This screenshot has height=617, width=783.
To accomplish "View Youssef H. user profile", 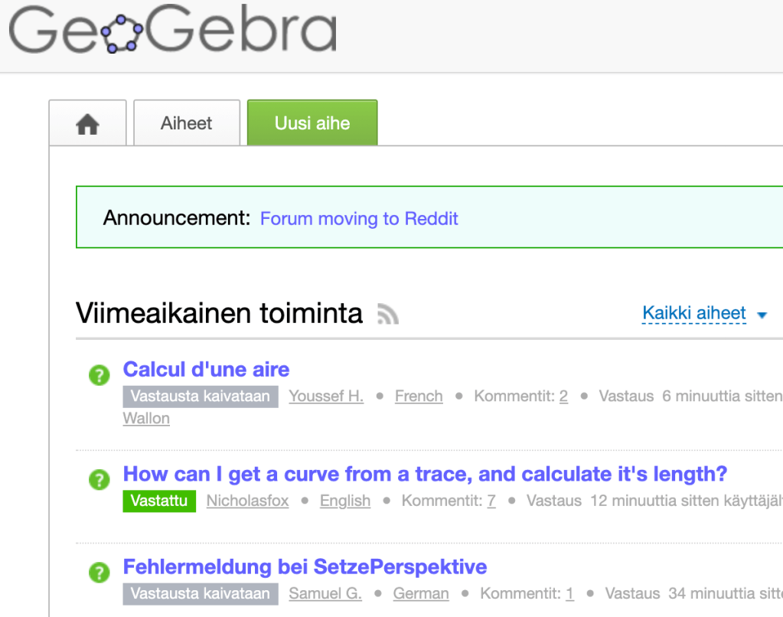I will coord(326,397).
